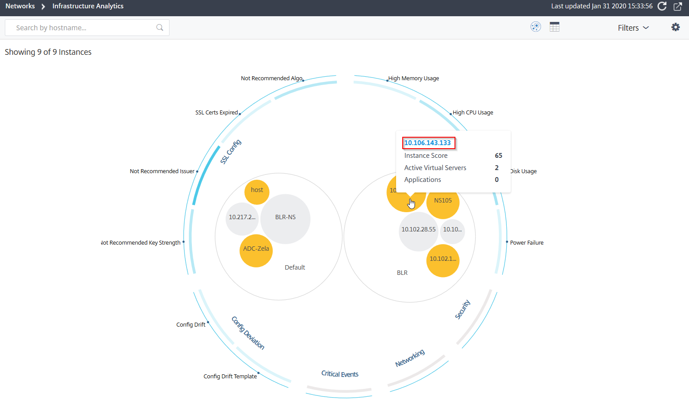Click the Search by hostname field
The width and height of the screenshot is (689, 409).
pyautogui.click(x=87, y=28)
